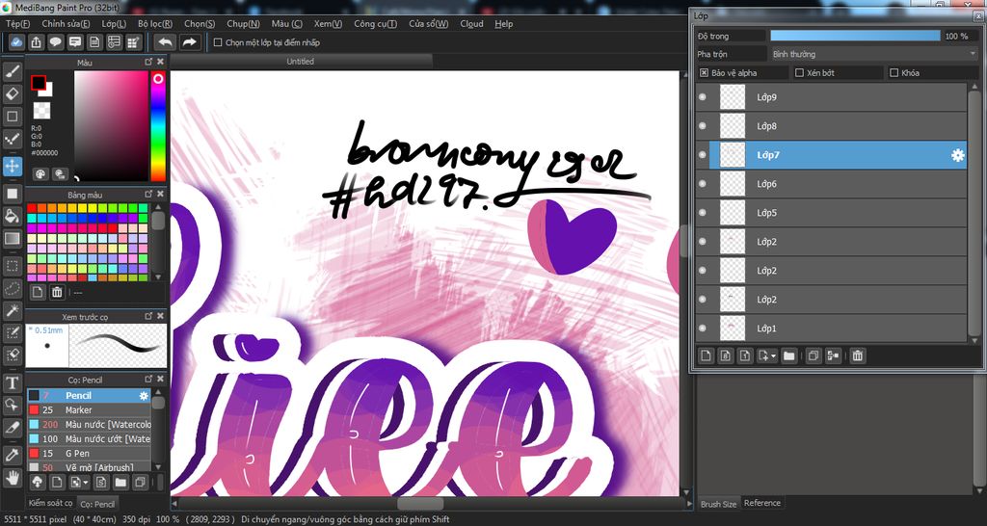Click the export/share icon in the toolbar
The height and width of the screenshot is (526, 987).
click(x=37, y=42)
